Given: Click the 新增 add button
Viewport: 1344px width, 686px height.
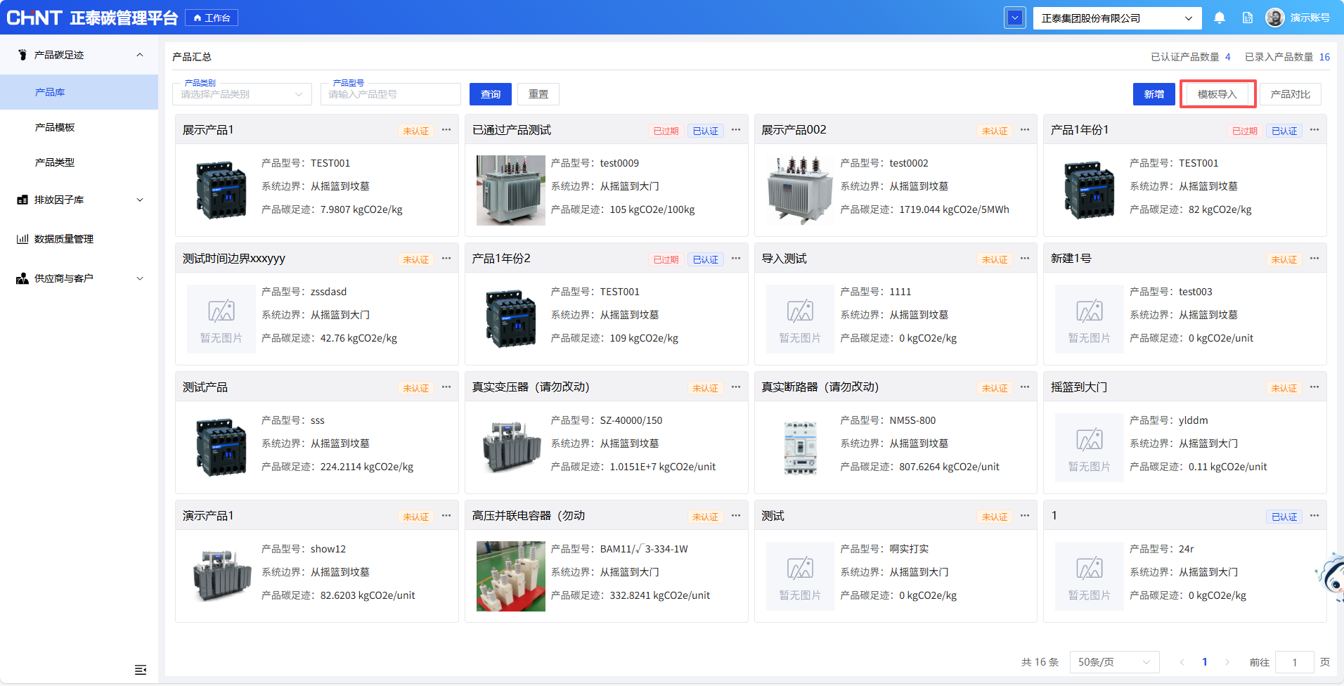Looking at the screenshot, I should (x=1154, y=94).
